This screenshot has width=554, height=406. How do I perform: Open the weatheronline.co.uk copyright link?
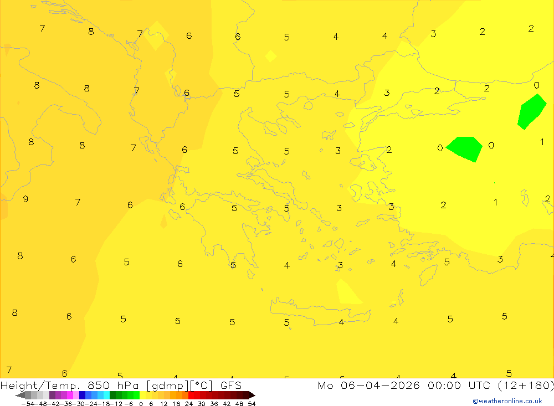(x=507, y=401)
